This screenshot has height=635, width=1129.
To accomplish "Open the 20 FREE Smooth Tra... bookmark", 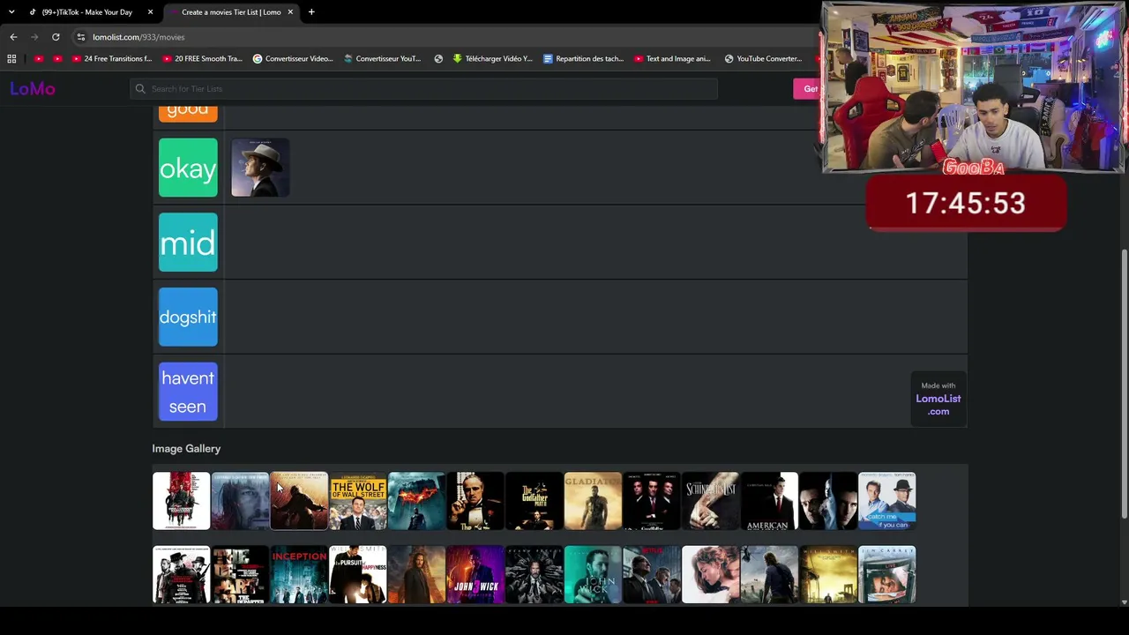I will (202, 59).
